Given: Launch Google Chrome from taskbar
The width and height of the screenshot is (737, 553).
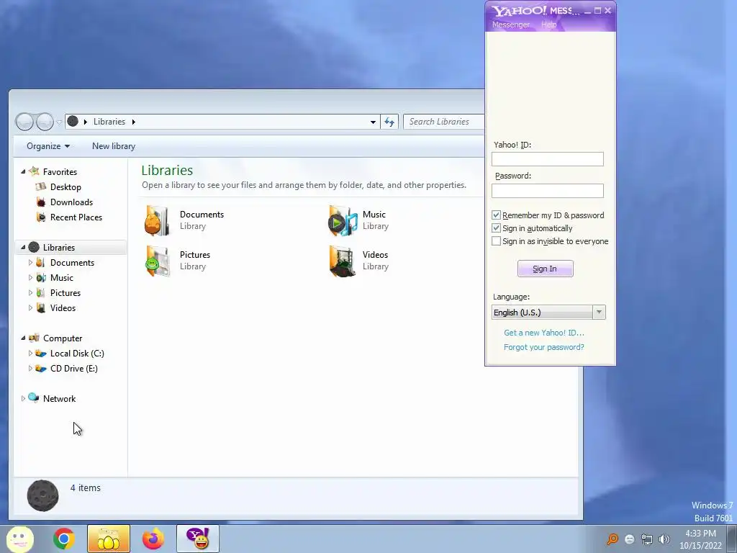Looking at the screenshot, I should [x=64, y=539].
